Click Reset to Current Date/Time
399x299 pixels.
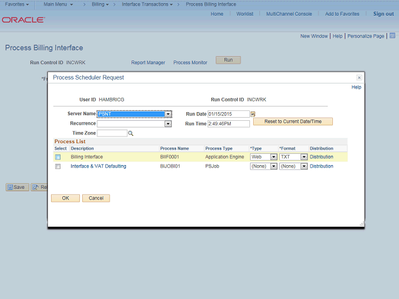click(292, 121)
